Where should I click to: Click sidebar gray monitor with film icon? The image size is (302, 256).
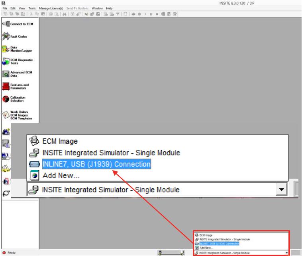6,144
